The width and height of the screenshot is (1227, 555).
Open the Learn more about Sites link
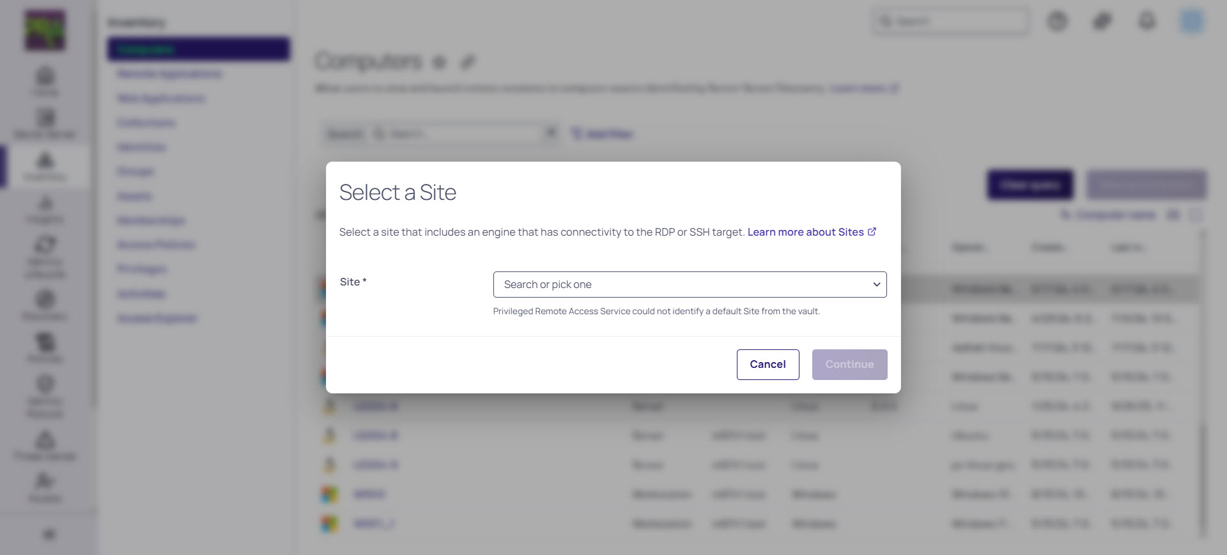[805, 232]
